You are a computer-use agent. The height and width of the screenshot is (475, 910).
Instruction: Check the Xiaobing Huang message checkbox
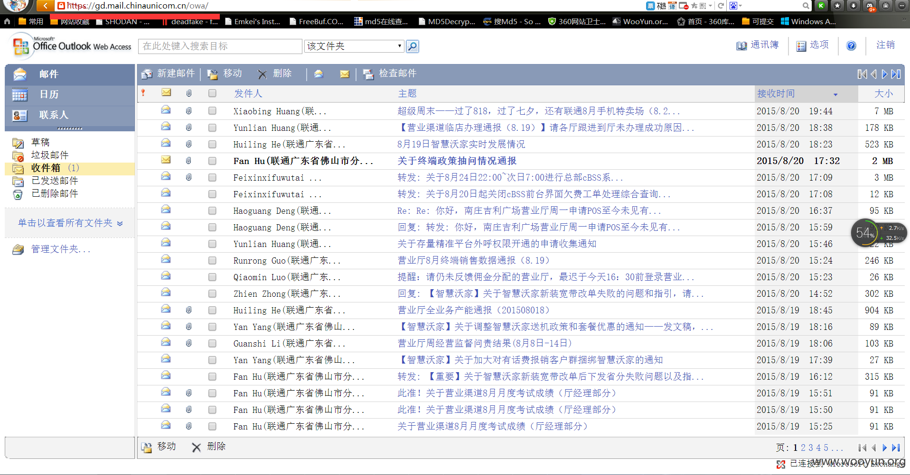[x=212, y=111]
